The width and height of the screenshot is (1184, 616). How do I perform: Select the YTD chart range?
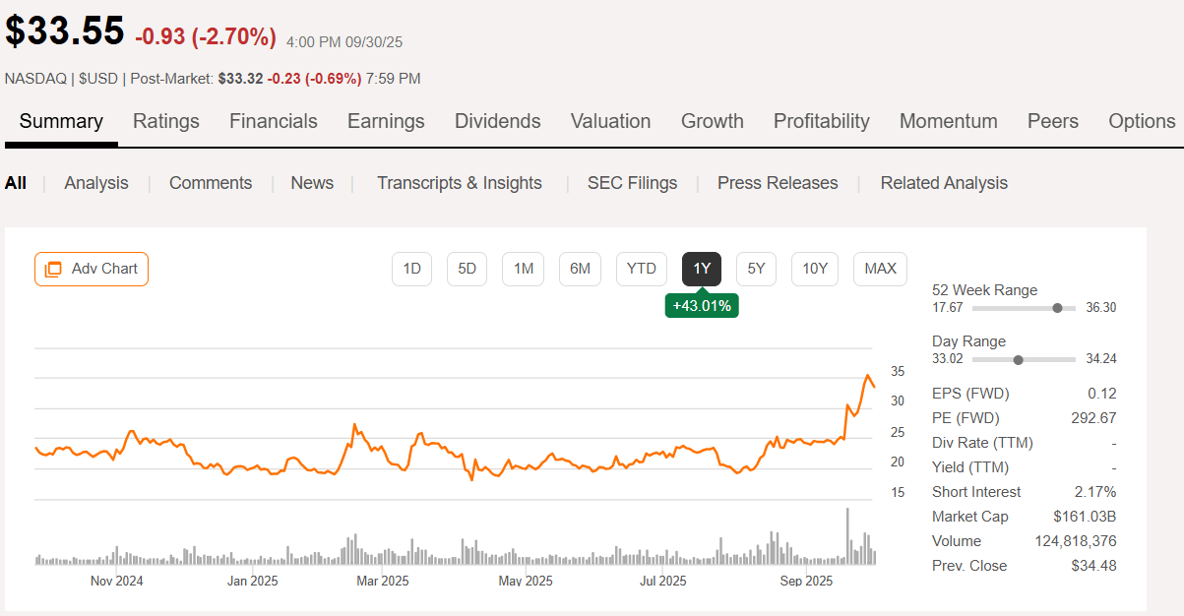click(x=641, y=268)
